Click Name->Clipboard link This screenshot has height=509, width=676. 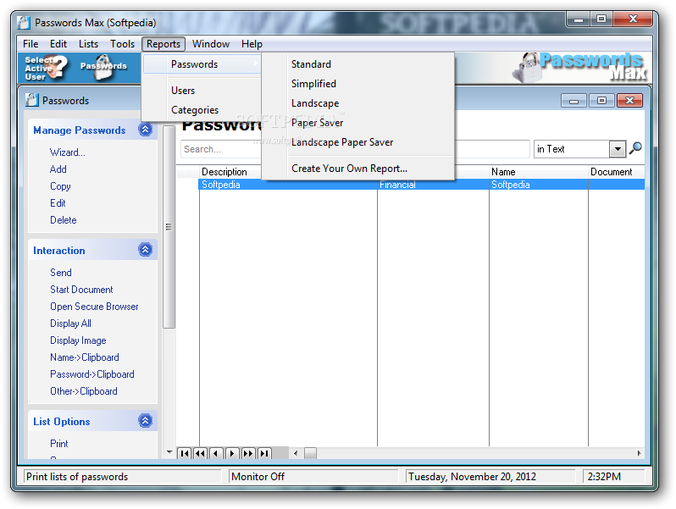85,357
